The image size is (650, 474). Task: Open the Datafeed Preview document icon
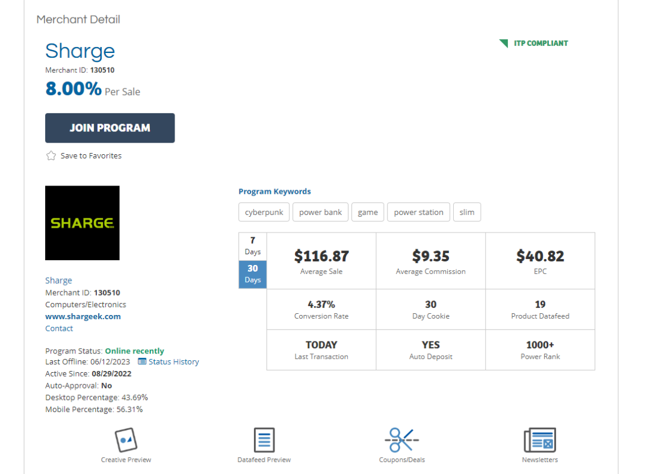[264, 440]
